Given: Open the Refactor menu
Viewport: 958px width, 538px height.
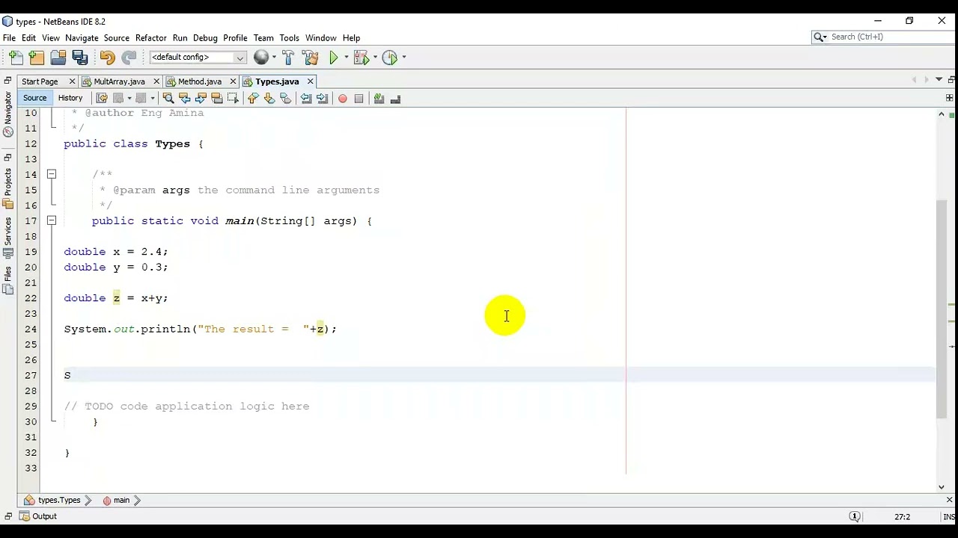Looking at the screenshot, I should coord(150,37).
